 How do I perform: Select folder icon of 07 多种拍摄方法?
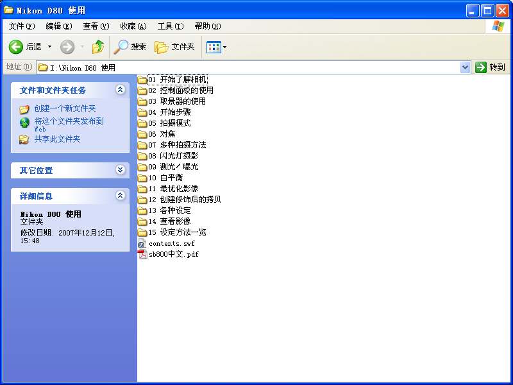(x=142, y=145)
